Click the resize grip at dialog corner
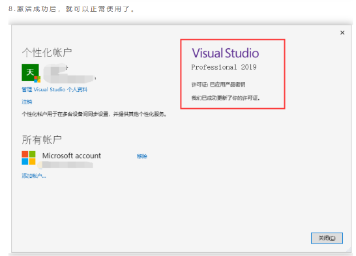 point(349,249)
